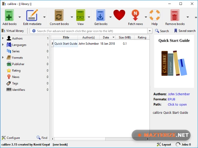Select the 0.1 size cell
Screen dimensions: 198x148
125,43
